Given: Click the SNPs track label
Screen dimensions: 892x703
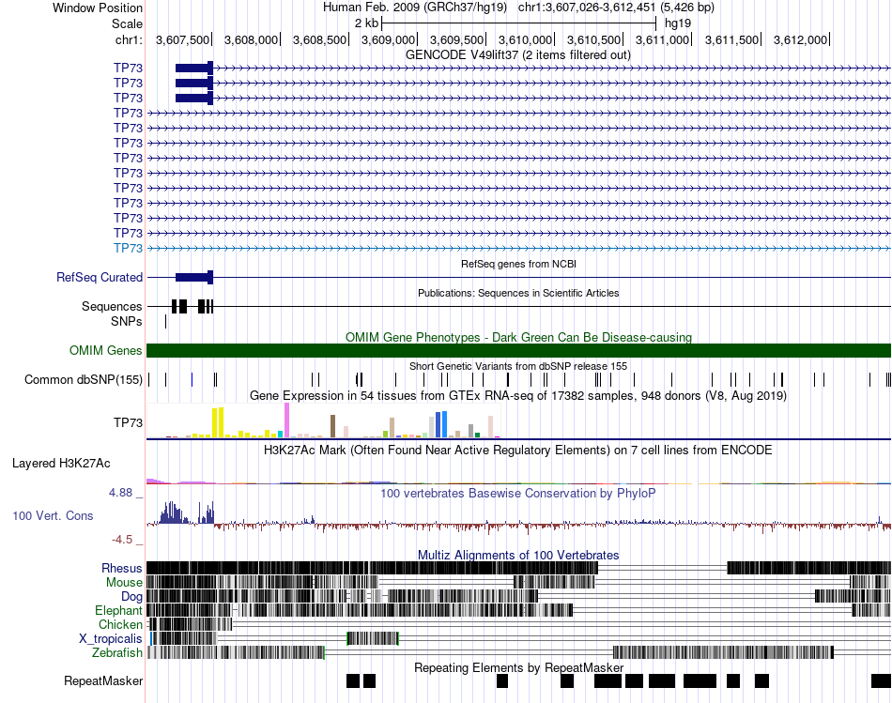Looking at the screenshot, I should [x=127, y=321].
